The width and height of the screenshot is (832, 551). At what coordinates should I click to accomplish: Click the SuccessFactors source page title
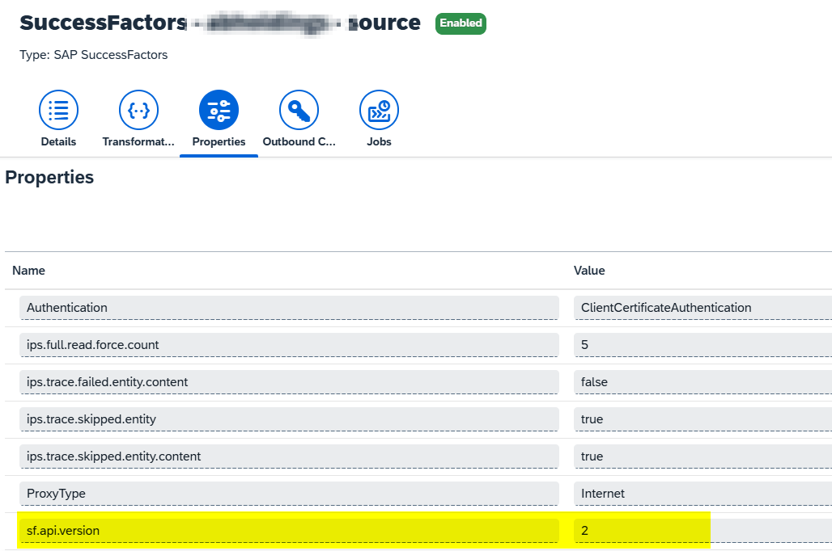tap(219, 23)
